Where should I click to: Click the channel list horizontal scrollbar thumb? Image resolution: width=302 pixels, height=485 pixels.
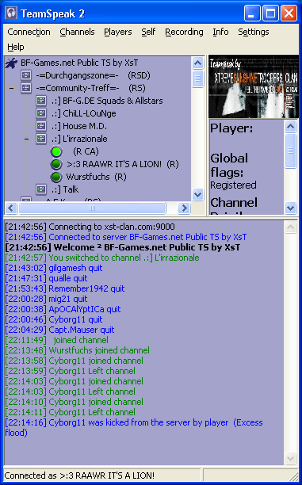(x=92, y=208)
